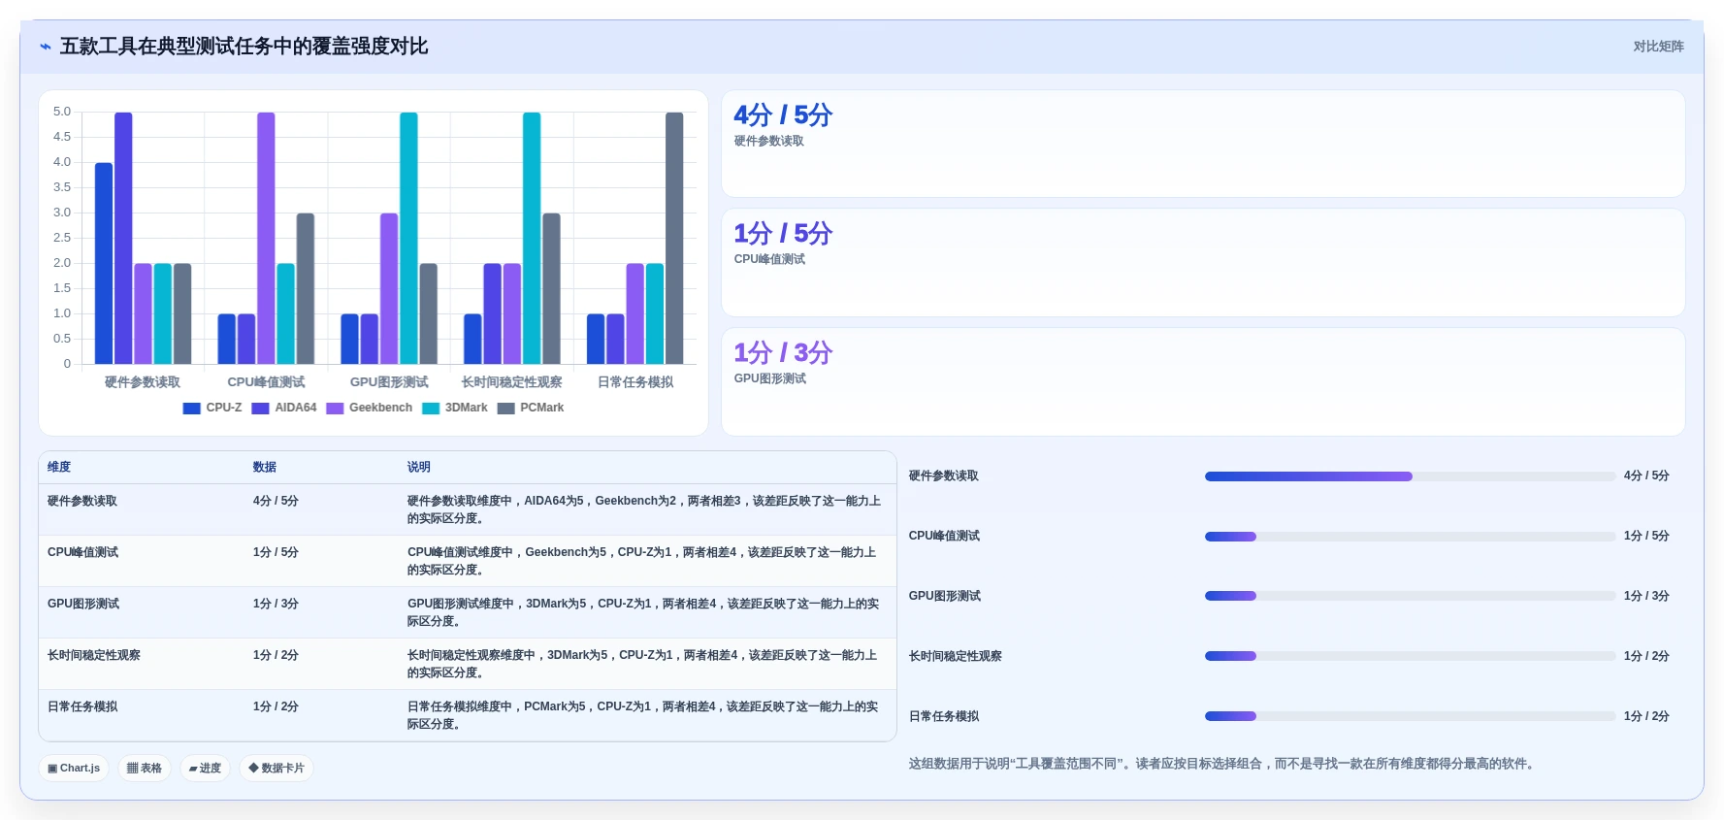Viewport: 1724px width, 820px height.
Task: Toggle PCMark legend entry in chart
Action: pyautogui.click(x=531, y=409)
